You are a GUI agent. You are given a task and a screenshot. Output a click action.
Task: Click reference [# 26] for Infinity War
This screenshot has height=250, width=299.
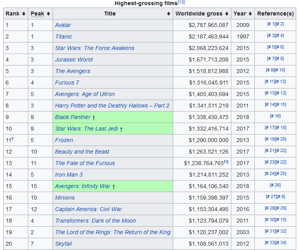pyautogui.click(x=275, y=186)
